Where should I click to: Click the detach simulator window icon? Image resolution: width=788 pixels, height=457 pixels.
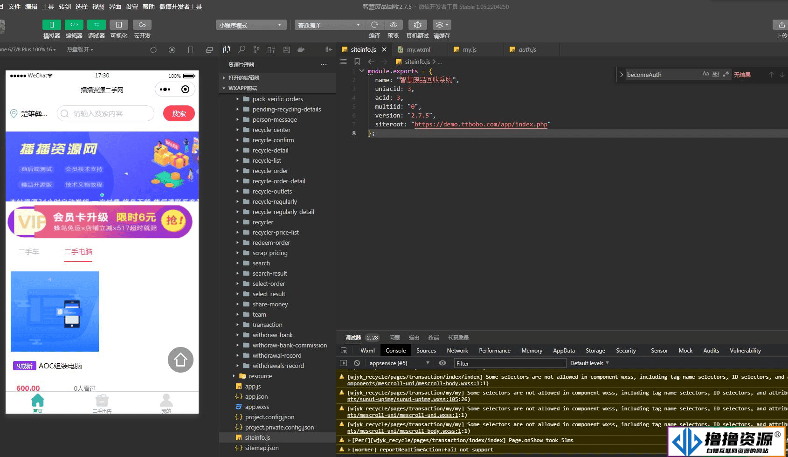click(x=209, y=50)
